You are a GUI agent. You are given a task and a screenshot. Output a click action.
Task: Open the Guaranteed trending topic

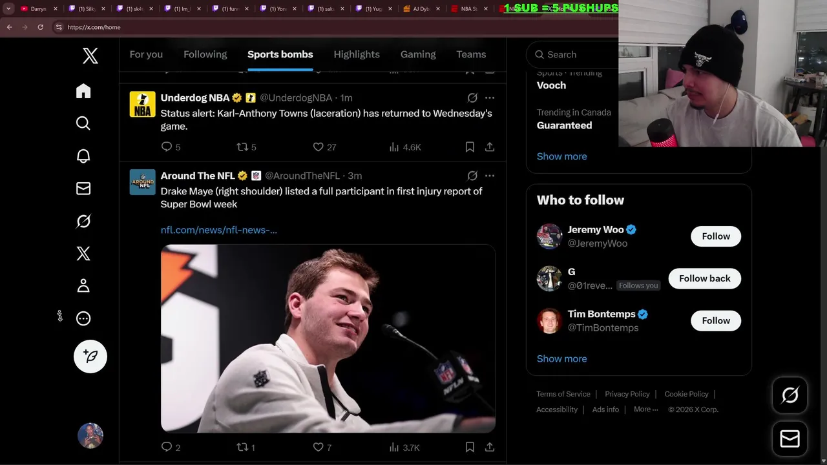(x=564, y=125)
